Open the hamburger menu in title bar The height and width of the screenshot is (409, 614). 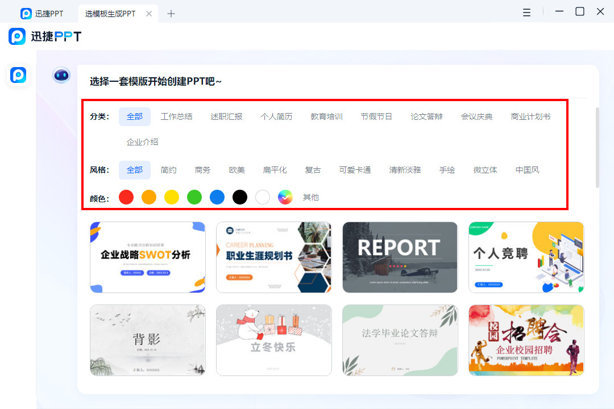tap(526, 12)
